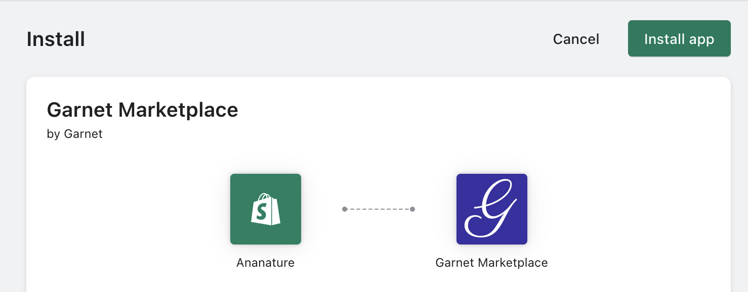
Task: Click the Install page title
Action: click(x=56, y=39)
